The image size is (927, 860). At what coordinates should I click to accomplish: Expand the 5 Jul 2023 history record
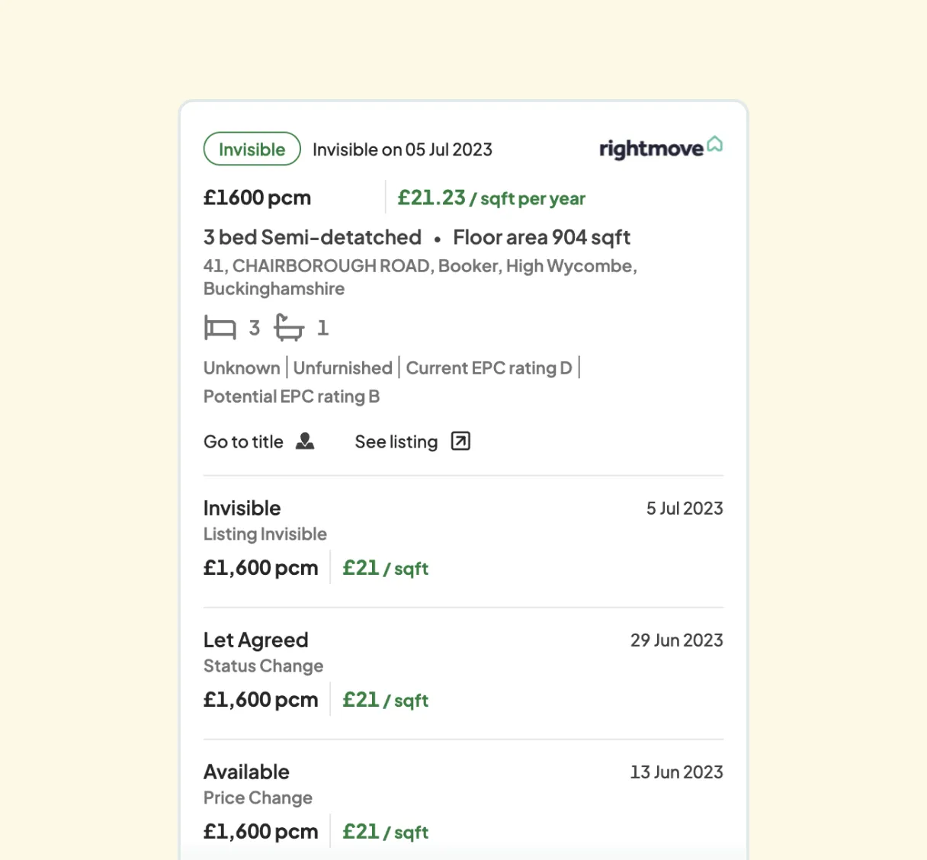(684, 508)
